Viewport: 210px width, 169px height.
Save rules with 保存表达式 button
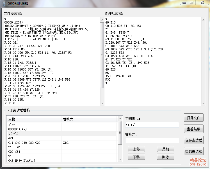(193, 140)
